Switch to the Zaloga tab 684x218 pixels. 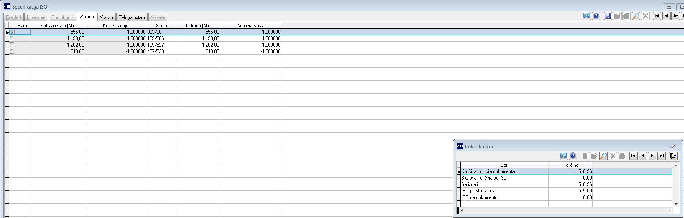tap(87, 17)
